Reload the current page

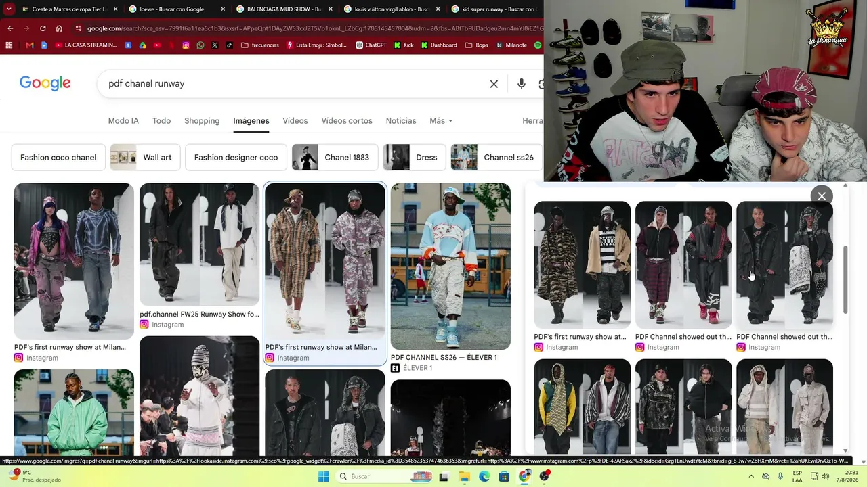pyautogui.click(x=43, y=28)
